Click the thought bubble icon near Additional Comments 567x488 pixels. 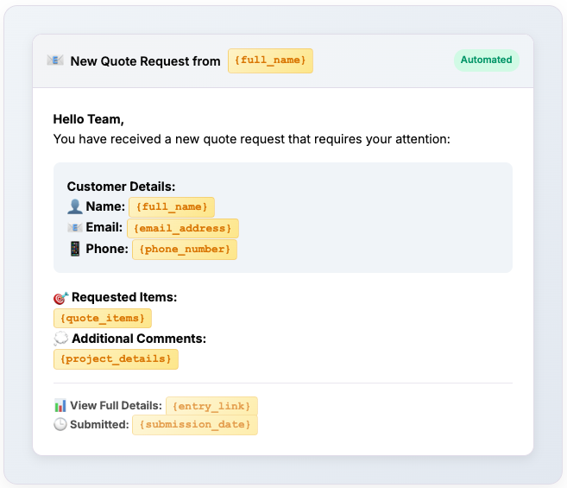tap(60, 339)
